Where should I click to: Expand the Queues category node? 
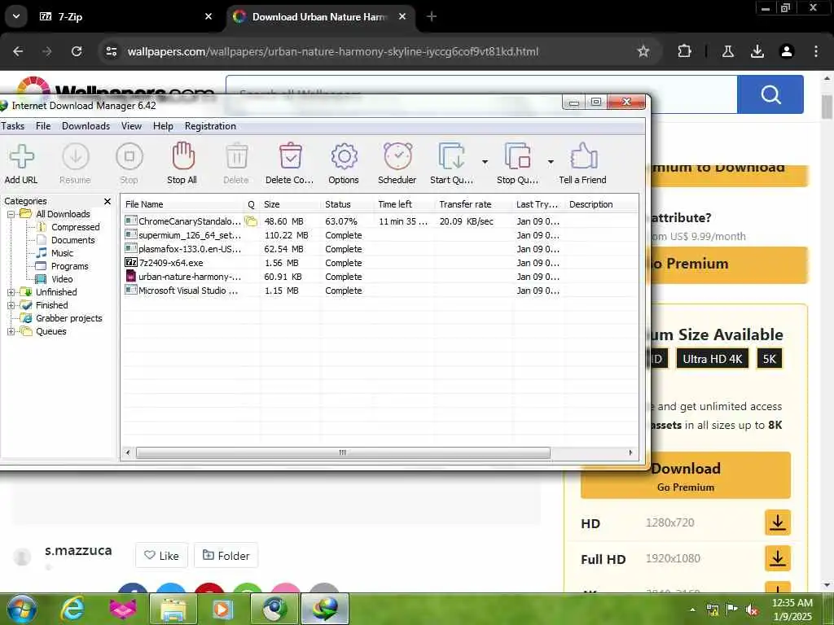pos(11,332)
